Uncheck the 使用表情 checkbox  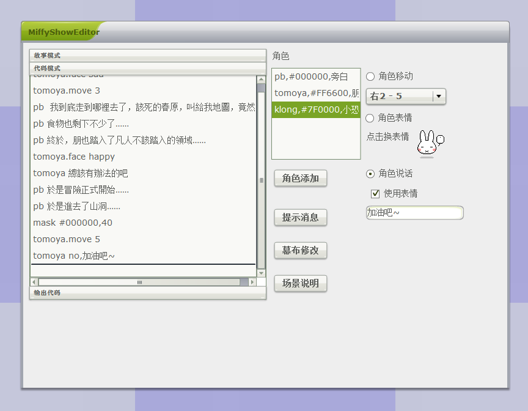click(376, 194)
